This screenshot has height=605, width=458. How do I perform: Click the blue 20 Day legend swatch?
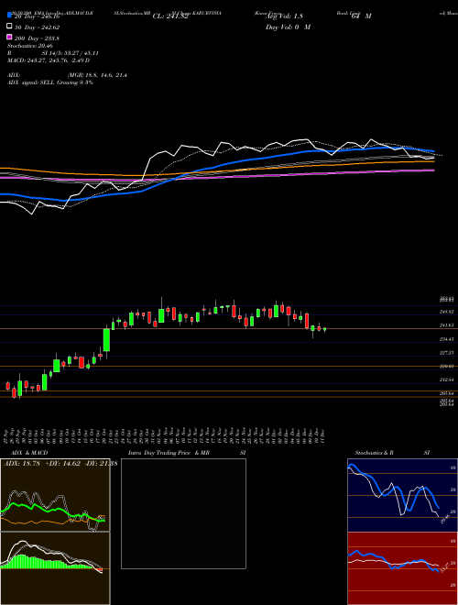9,15
